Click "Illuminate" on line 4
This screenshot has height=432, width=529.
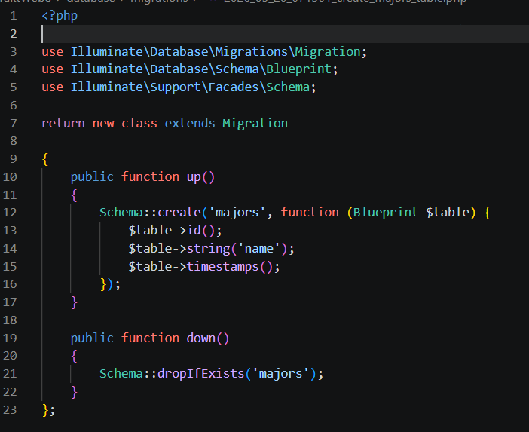[x=106, y=69]
